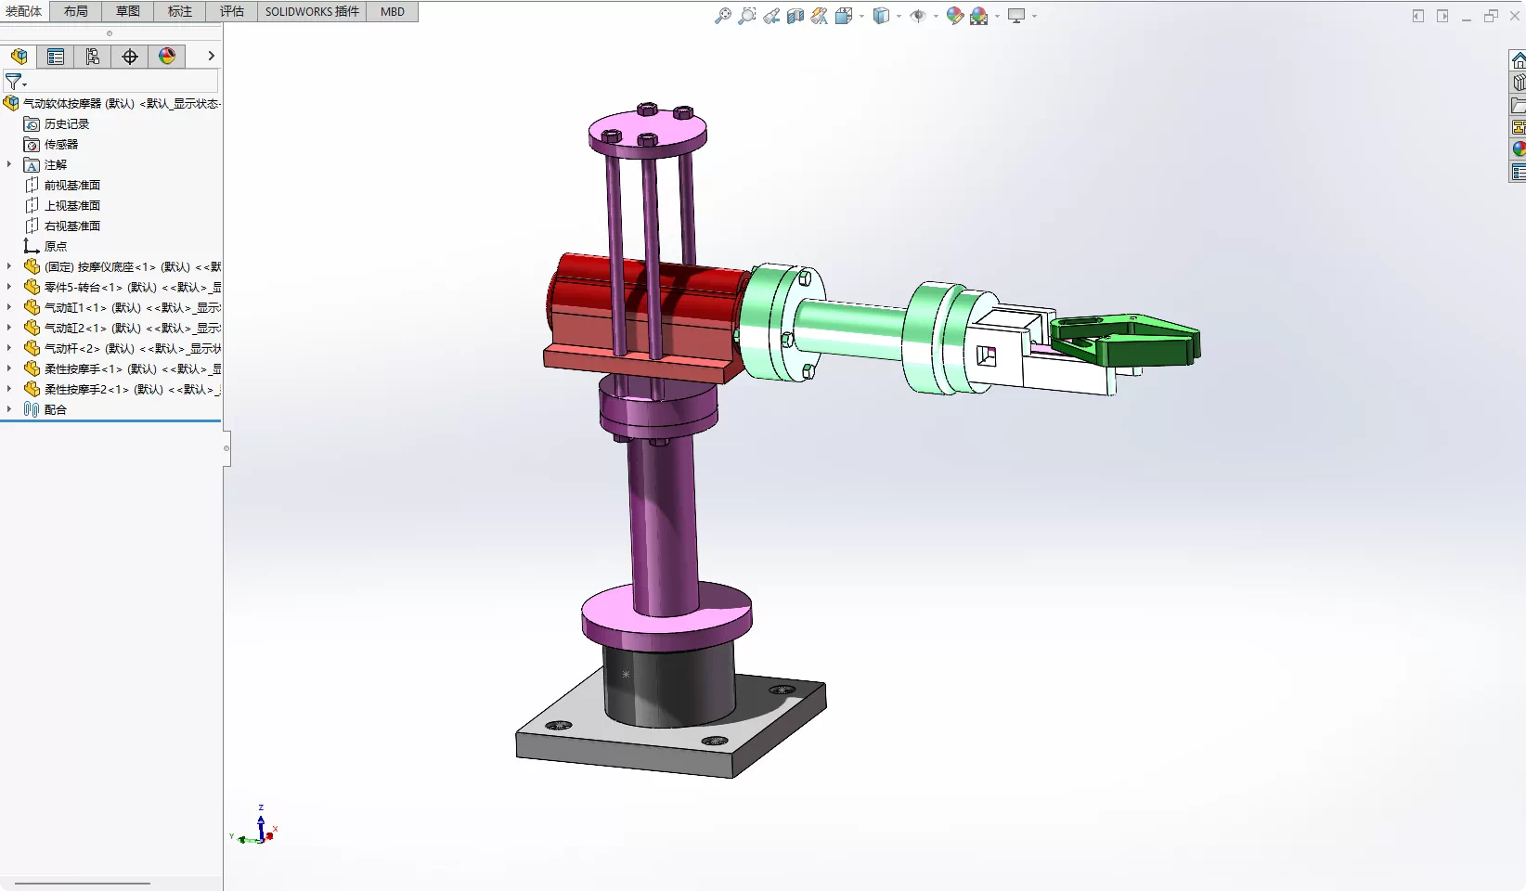
Task: Click the Apply Scene icon
Action: (979, 16)
